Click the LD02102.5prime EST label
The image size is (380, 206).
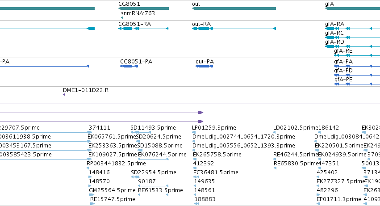pos(296,128)
